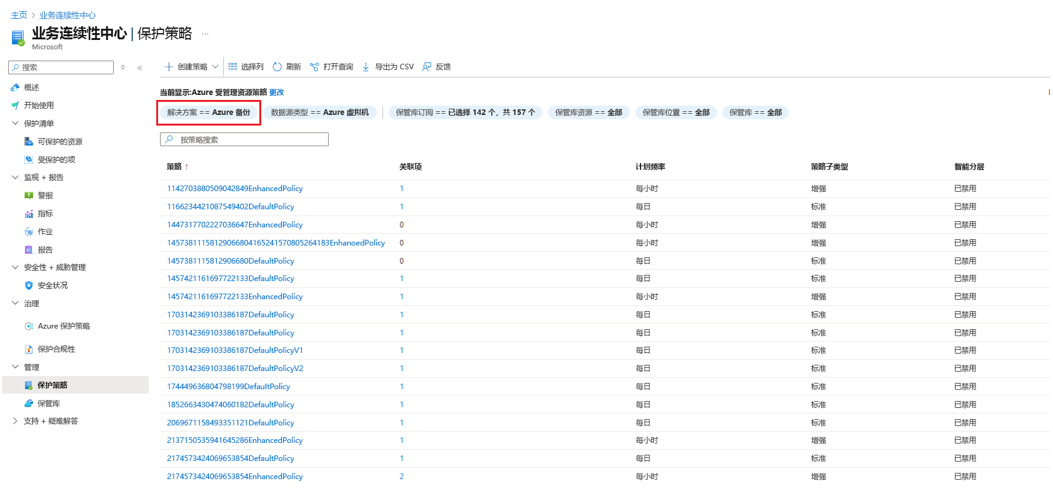Sort by 智能分层 column header
The image size is (1053, 496).
tap(969, 167)
